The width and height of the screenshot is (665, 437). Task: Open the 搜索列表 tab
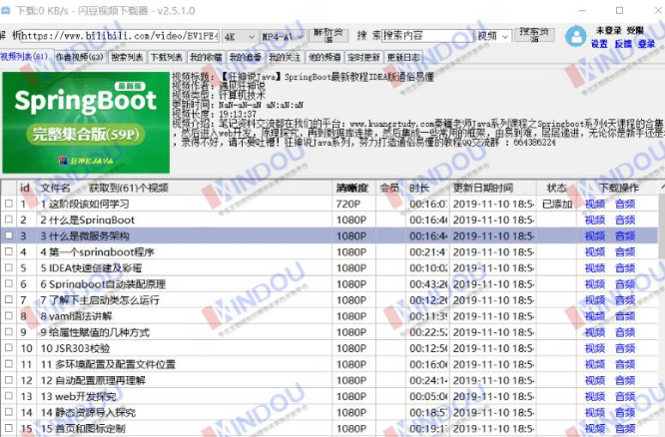127,57
